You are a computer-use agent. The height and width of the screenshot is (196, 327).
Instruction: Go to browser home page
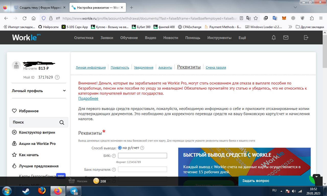click(x=33, y=18)
